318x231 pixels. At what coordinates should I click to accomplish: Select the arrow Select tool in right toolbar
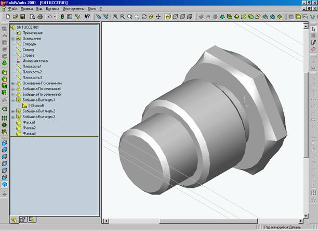tap(313, 29)
